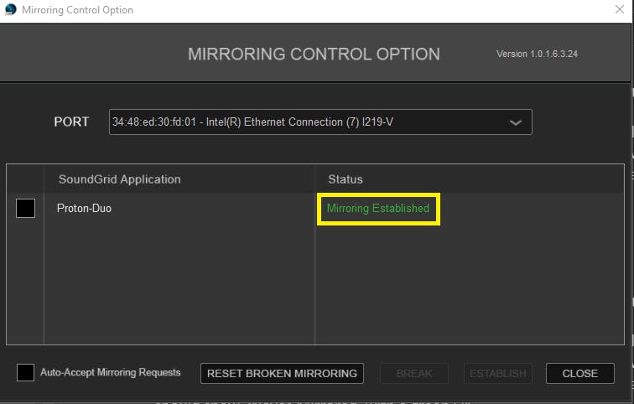Click the ESTABLISH button

pos(498,373)
